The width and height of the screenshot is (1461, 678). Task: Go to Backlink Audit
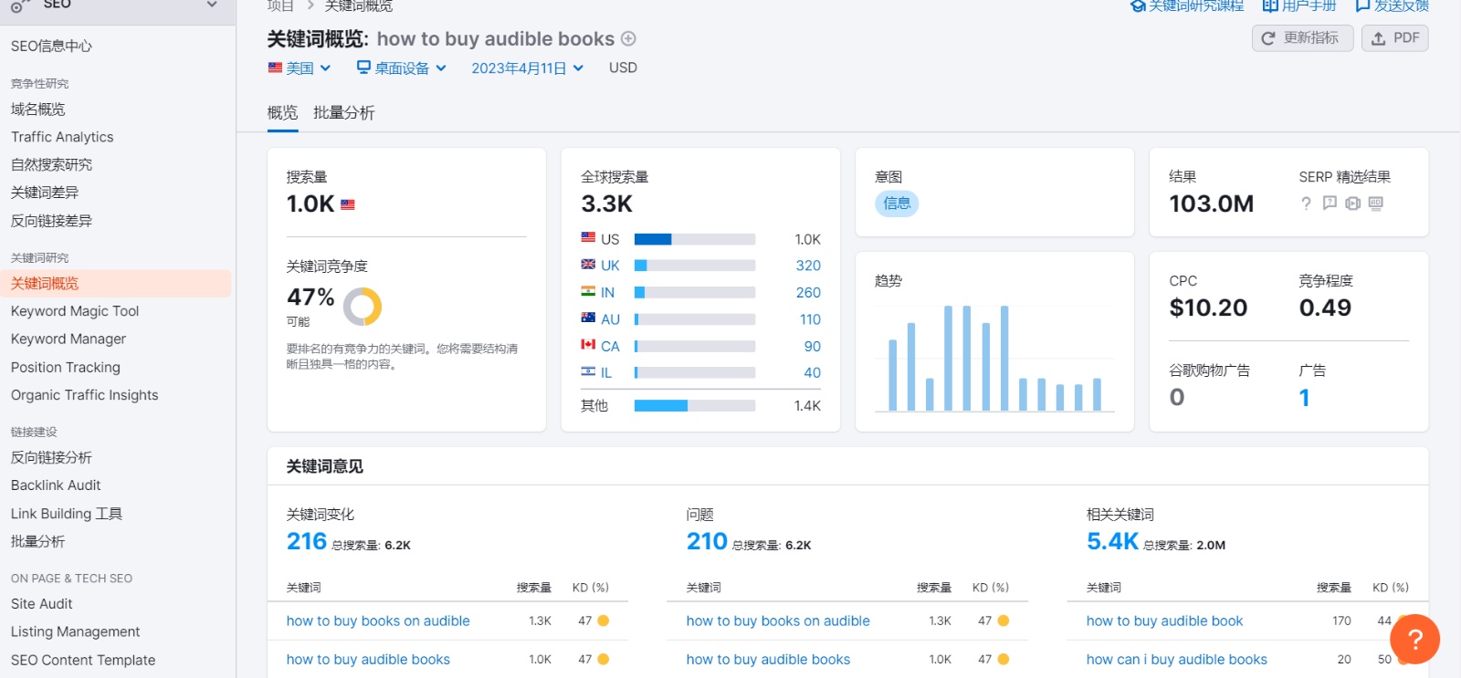click(56, 485)
